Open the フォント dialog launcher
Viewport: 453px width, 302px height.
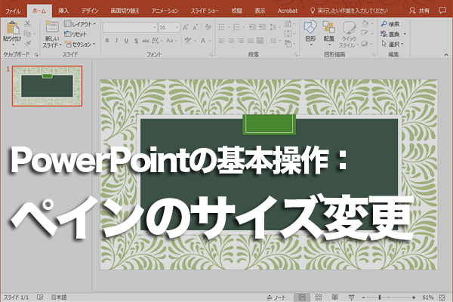click(x=211, y=54)
